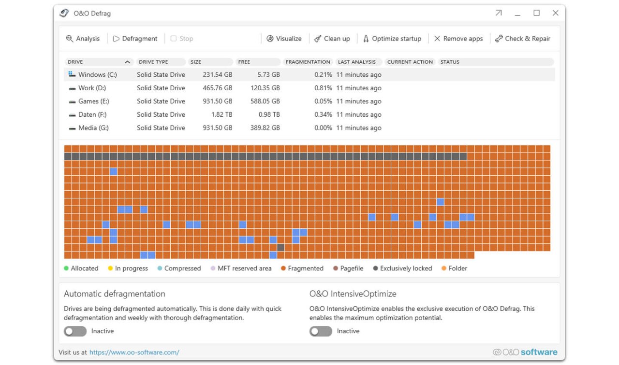Viewport: 619px width, 365px height.
Task: Enable the Automatic defragmentation toggle
Action: 75,331
